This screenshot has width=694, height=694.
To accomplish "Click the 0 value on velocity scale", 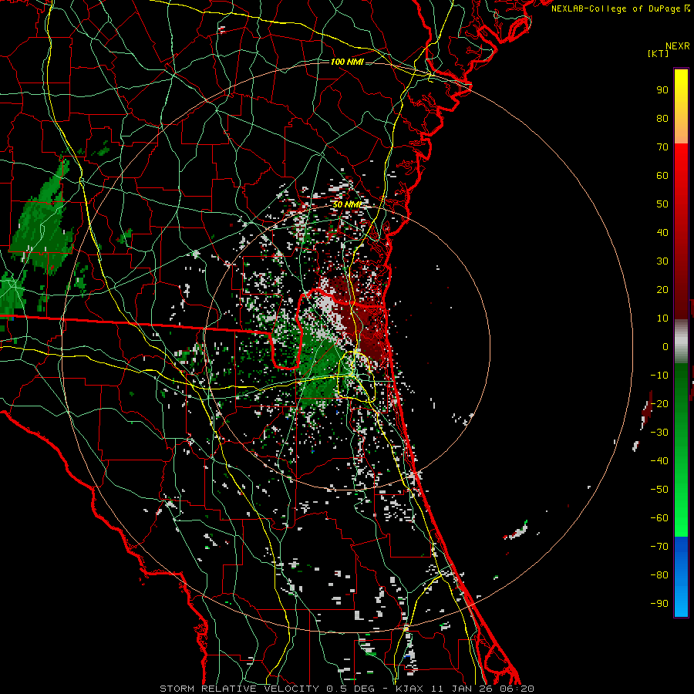I will click(x=665, y=347).
